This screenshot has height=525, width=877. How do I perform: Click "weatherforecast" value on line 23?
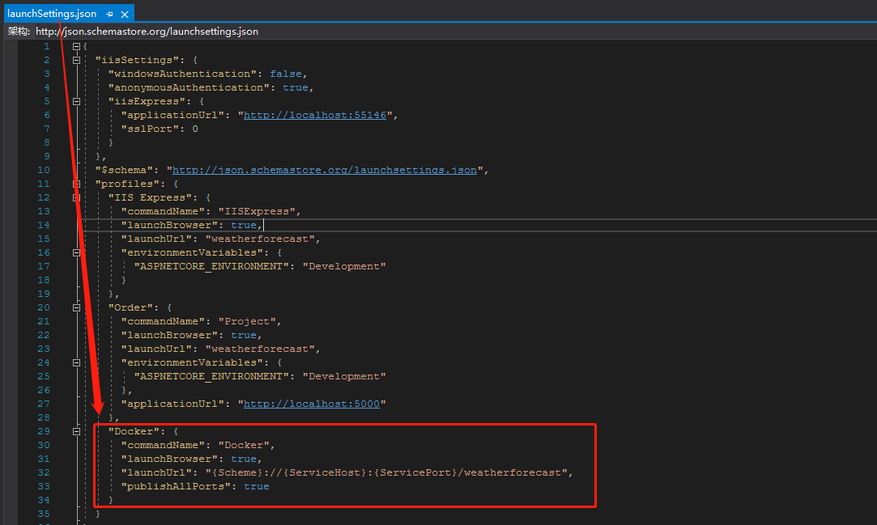point(260,349)
